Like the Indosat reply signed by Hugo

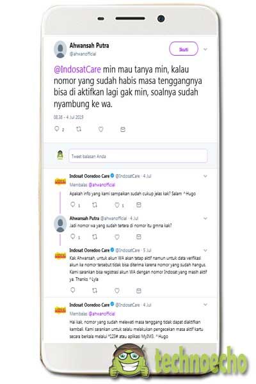point(117,205)
